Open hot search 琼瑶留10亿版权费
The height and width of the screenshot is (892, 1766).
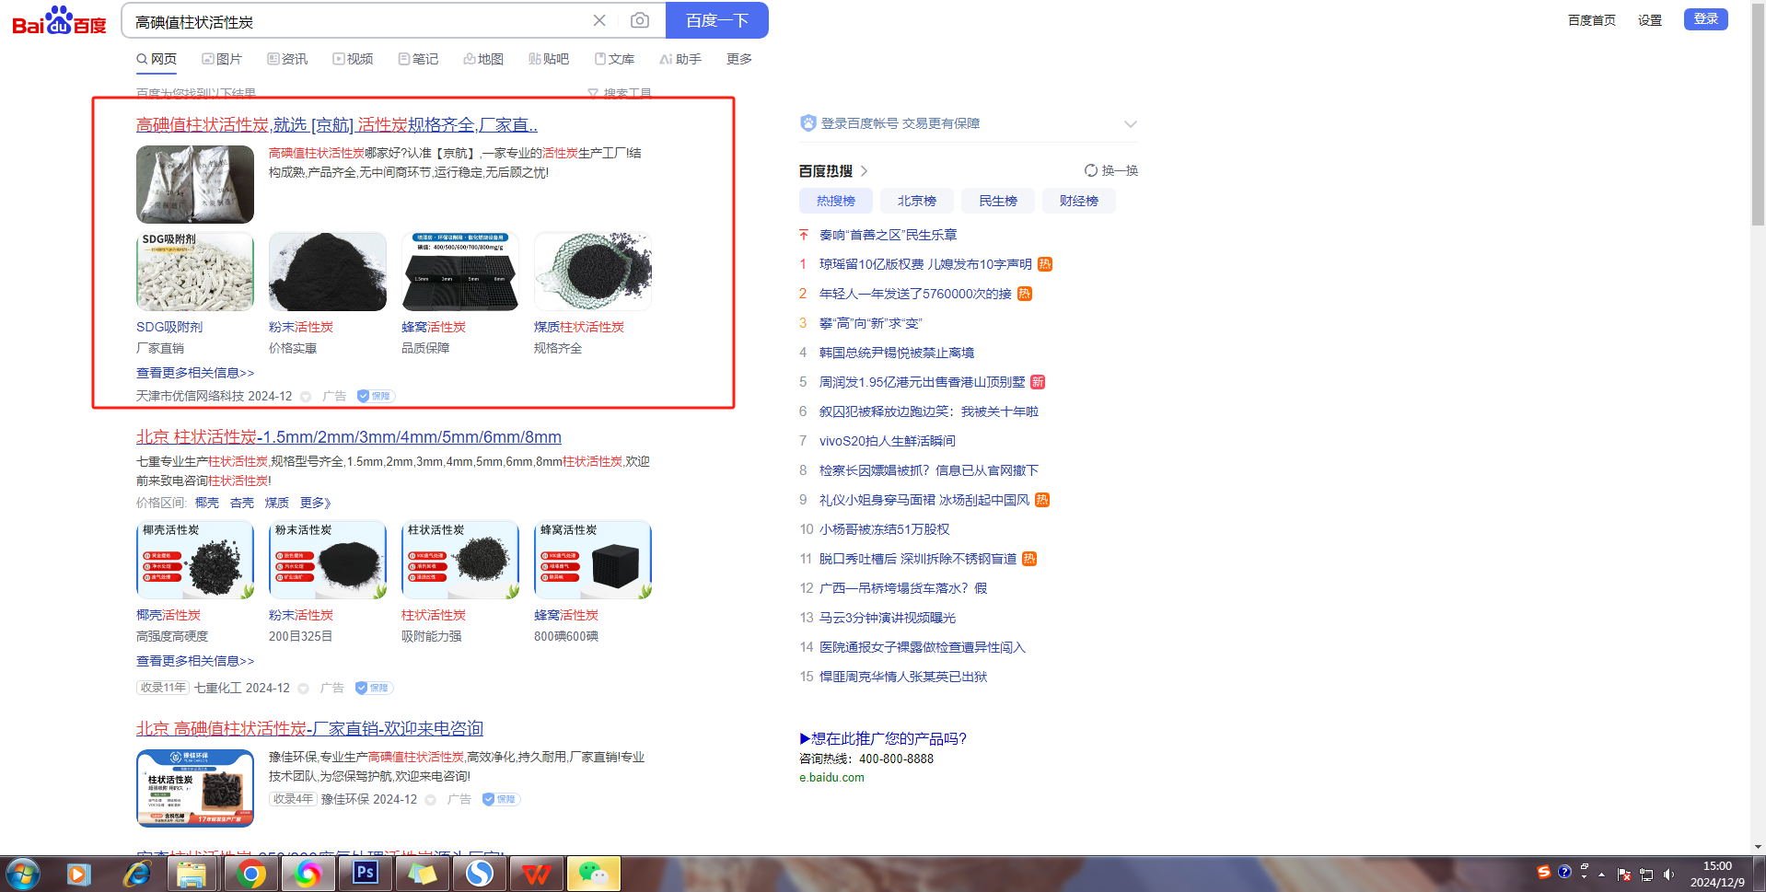925,264
